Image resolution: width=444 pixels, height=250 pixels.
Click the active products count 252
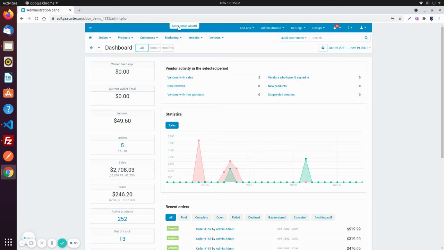pyautogui.click(x=122, y=219)
